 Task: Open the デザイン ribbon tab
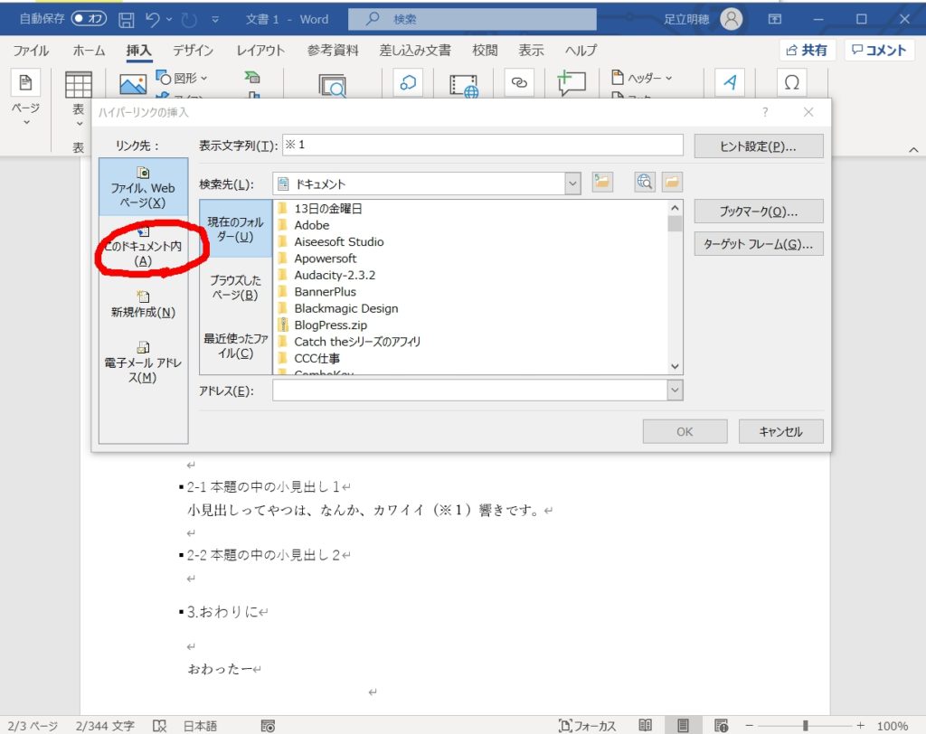[193, 51]
